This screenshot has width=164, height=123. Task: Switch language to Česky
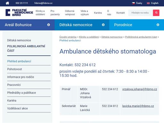[x=139, y=3]
